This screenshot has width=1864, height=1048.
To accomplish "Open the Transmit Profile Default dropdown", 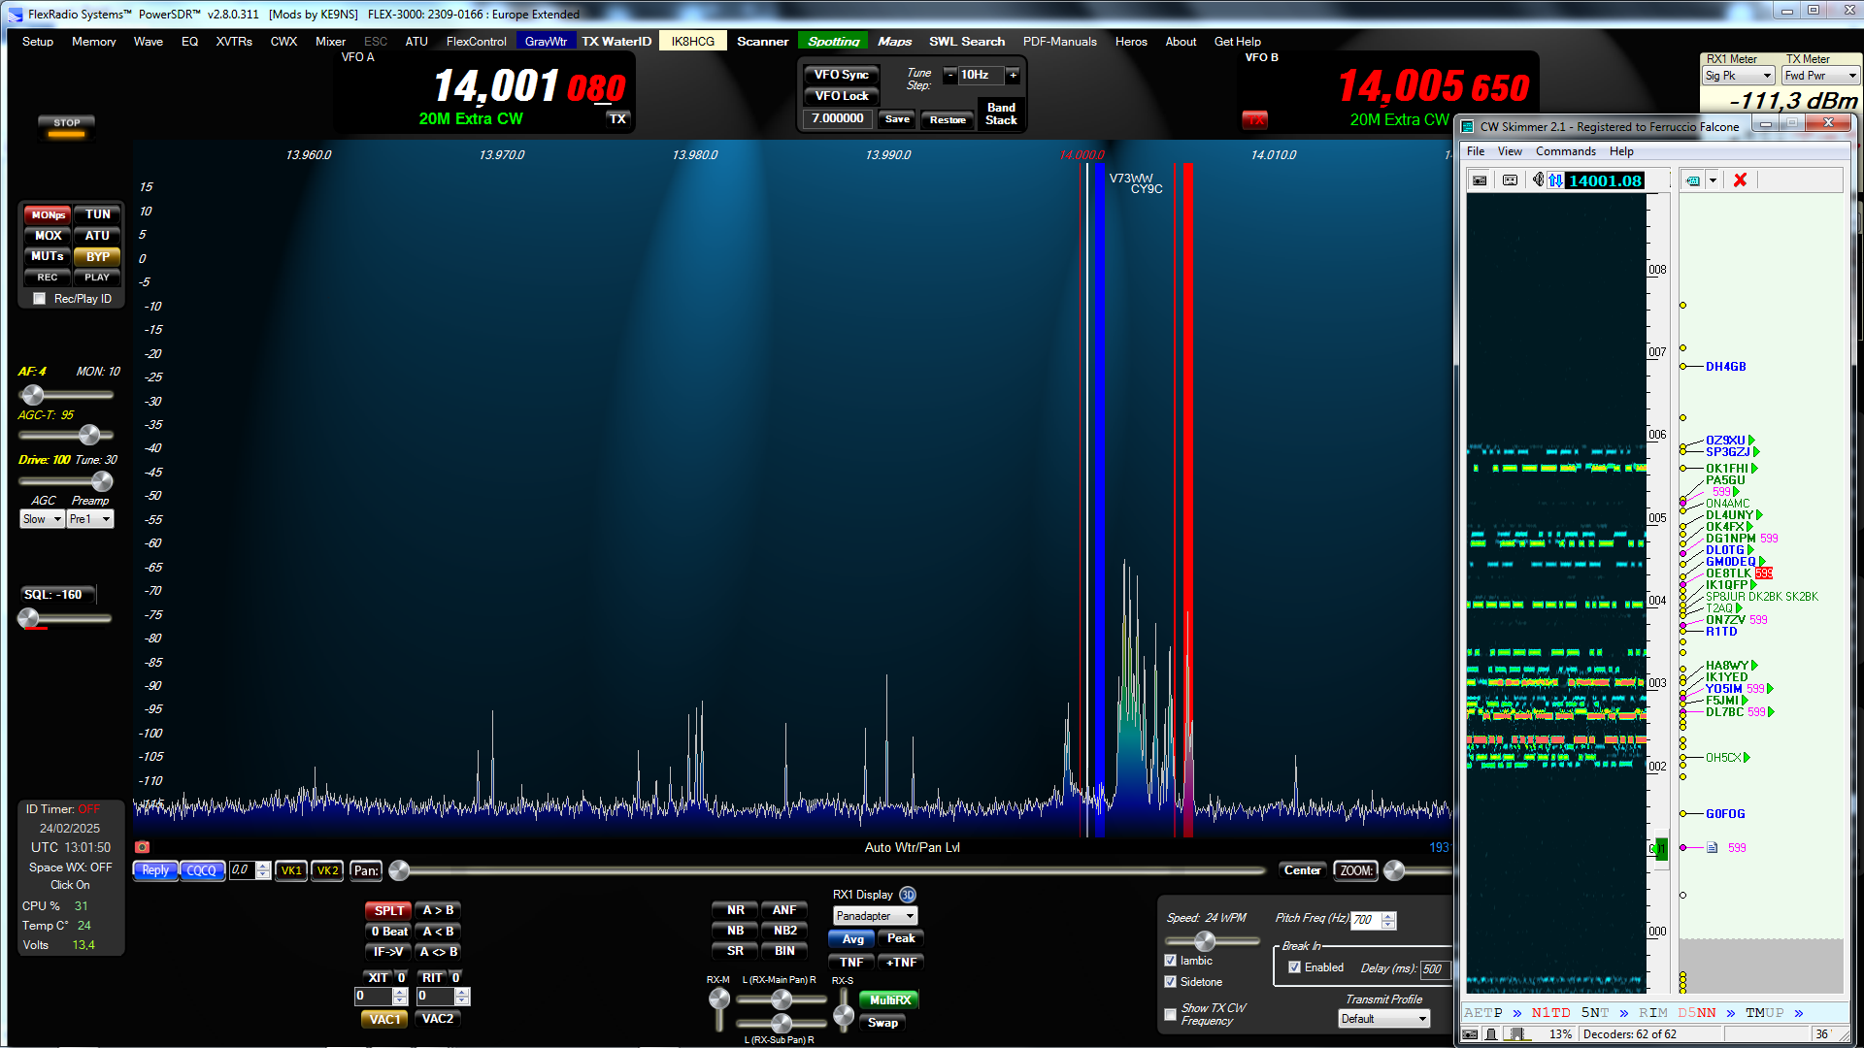I will 1384,1019.
